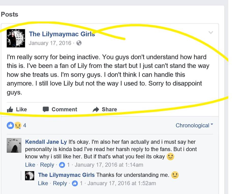Open the post options chevron menu

tap(210, 32)
